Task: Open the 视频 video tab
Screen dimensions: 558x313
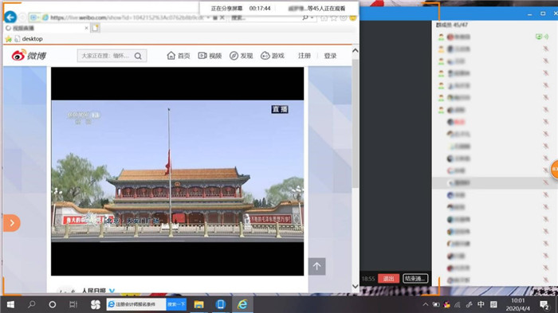Action: pos(210,56)
